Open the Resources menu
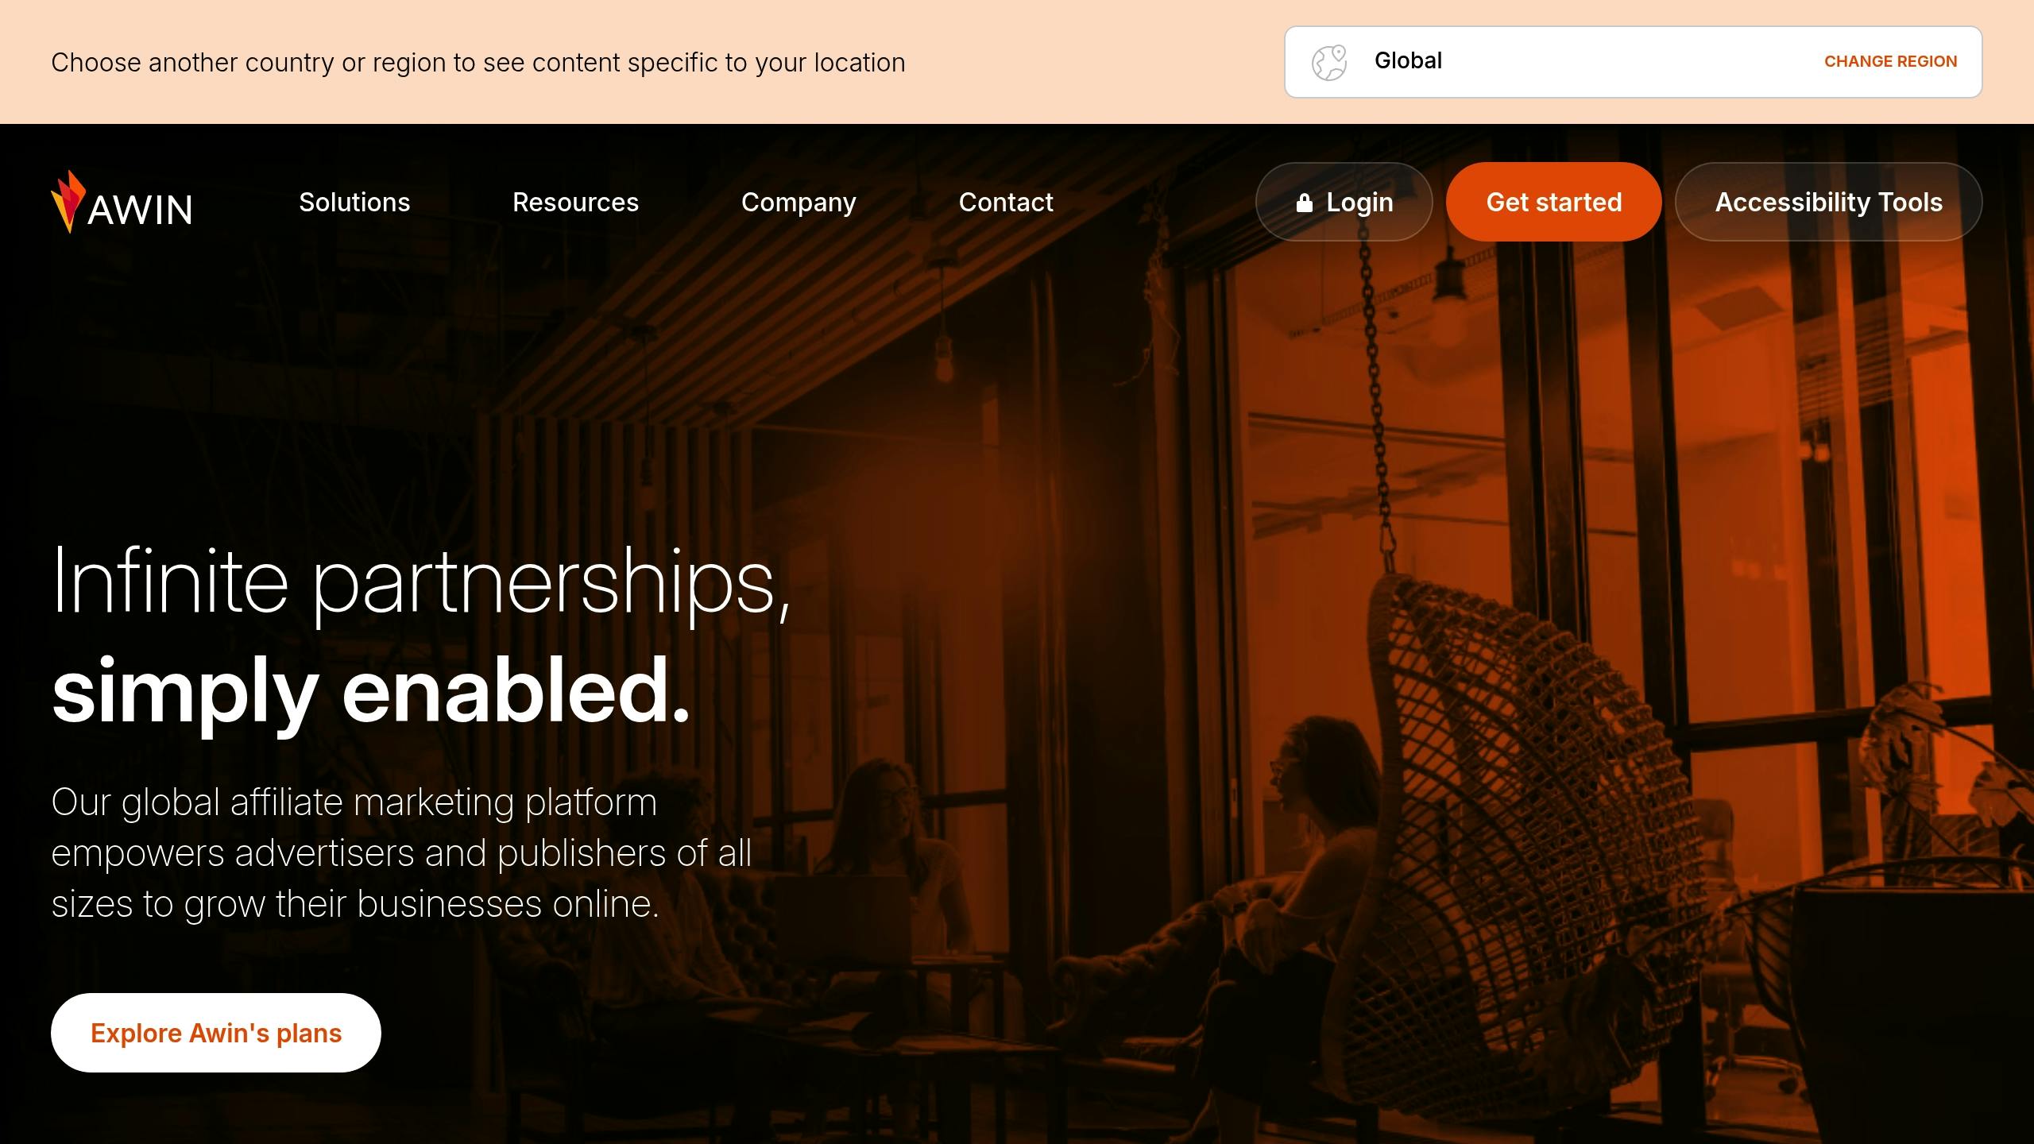 tap(575, 202)
